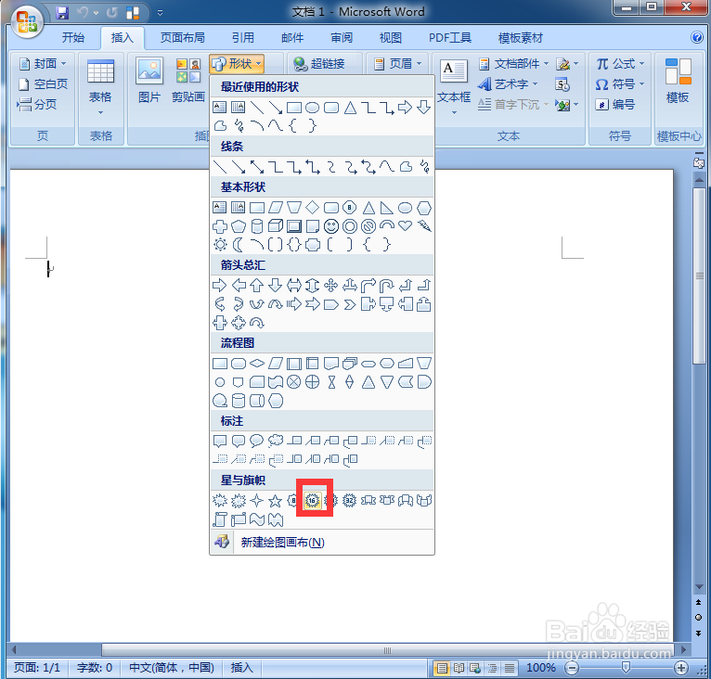
Task: Select the scribble line tool in lines section
Action: 424,167
